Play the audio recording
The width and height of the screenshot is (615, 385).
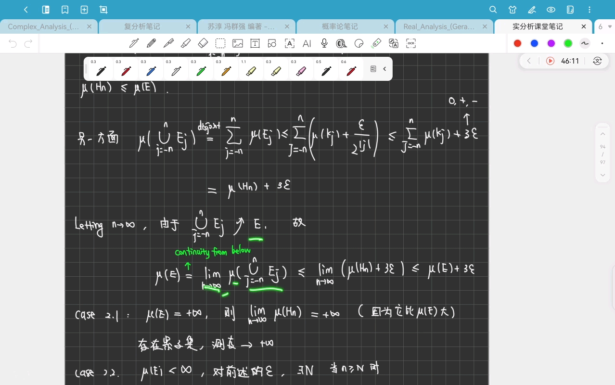[551, 61]
